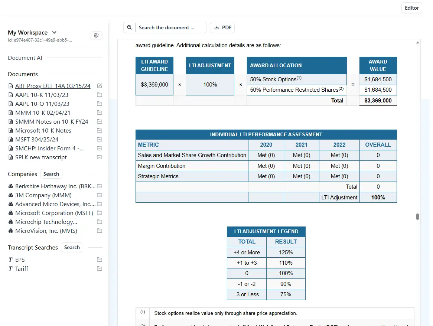Click folder icon beside MicroVision, Inc. (MVIS)
433x326 pixels.
[100, 231]
